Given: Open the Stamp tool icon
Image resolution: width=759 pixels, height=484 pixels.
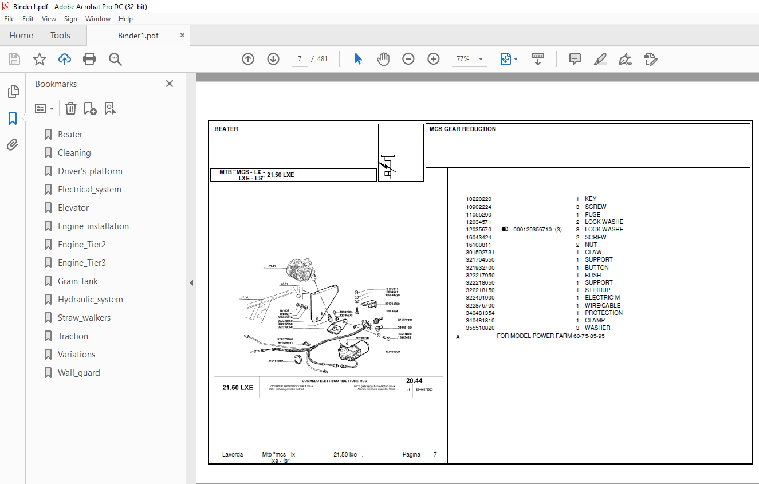Looking at the screenshot, I should click(x=650, y=59).
